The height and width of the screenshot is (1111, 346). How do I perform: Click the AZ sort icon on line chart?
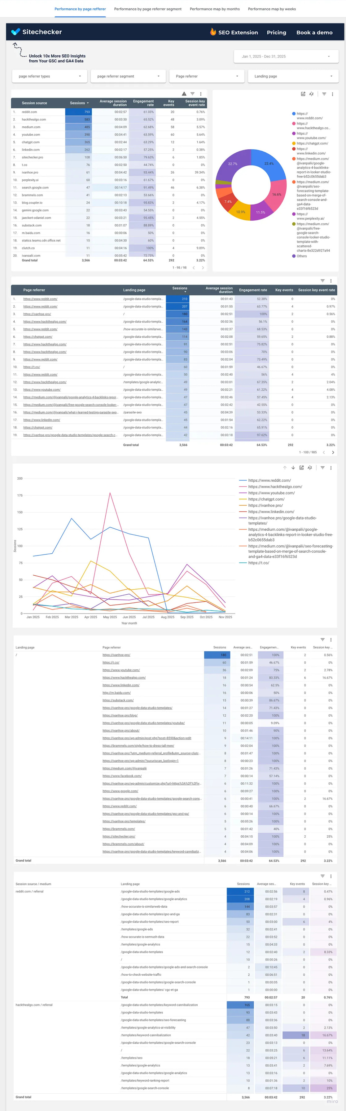pos(310,467)
